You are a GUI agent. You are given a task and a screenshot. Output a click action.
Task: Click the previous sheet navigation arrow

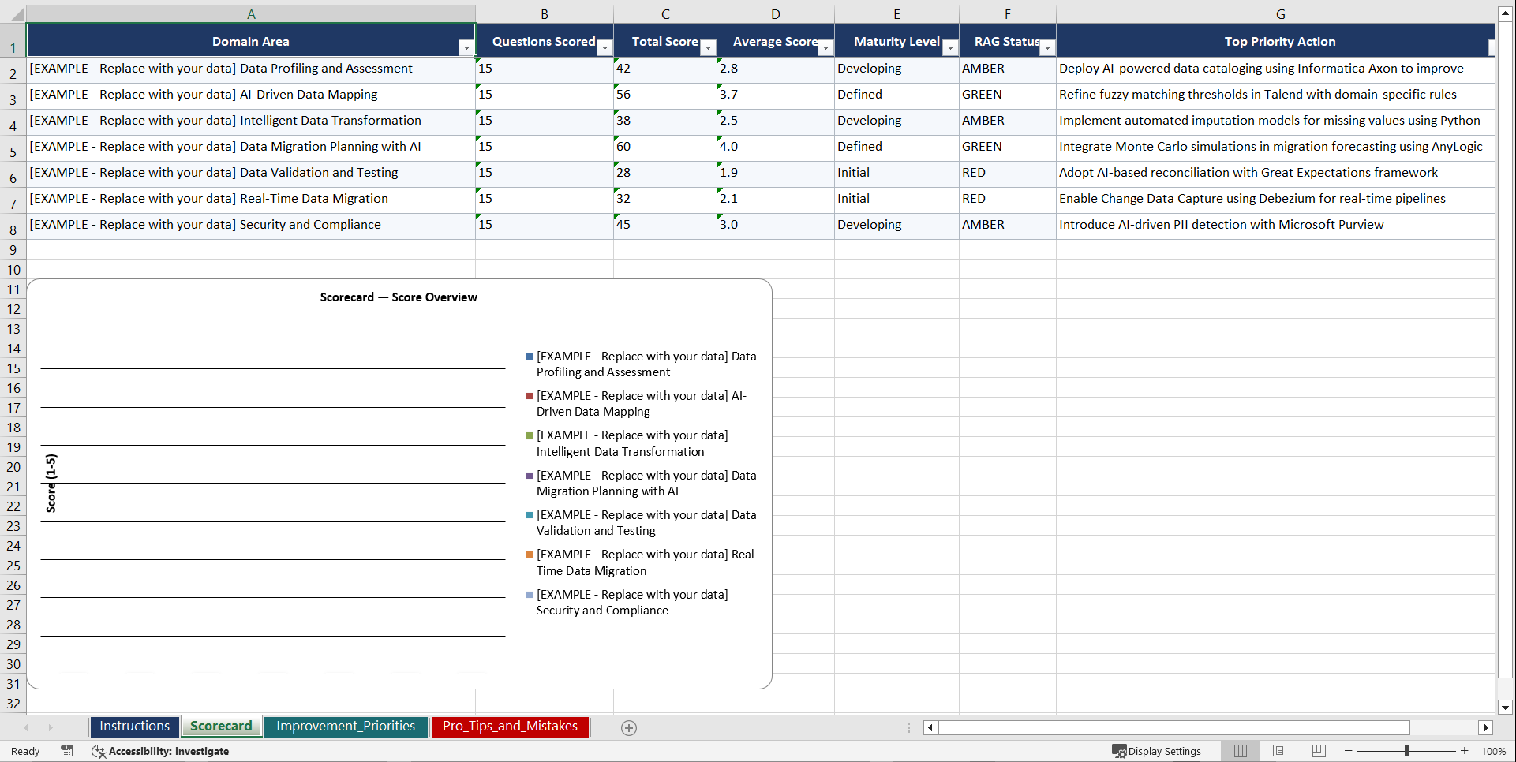coord(26,727)
